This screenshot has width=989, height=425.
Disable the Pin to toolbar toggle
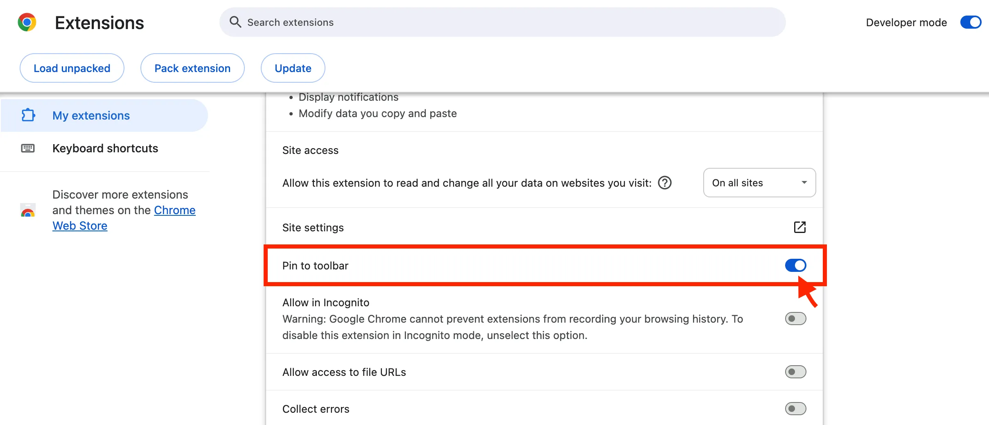coord(795,265)
